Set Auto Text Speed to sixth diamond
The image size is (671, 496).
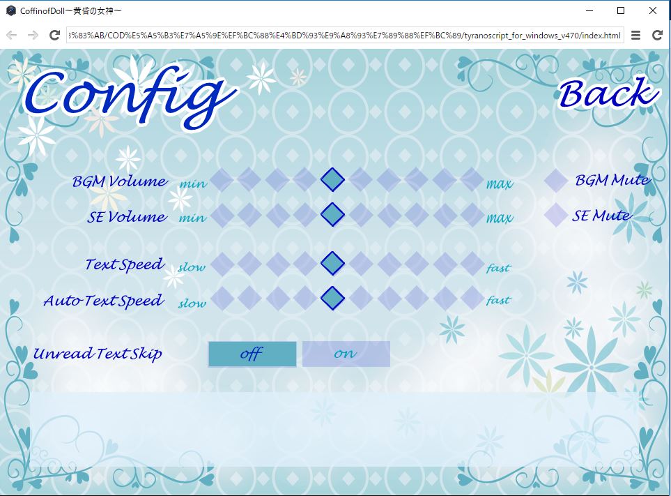[x=361, y=298]
